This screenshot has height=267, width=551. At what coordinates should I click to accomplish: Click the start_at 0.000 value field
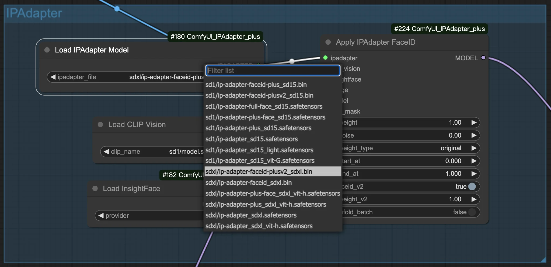[x=453, y=161]
